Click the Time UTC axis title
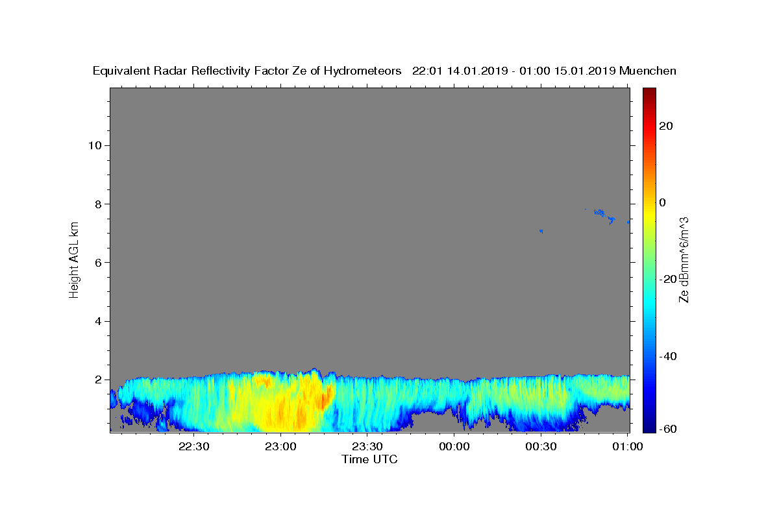The image size is (779, 519). 369,459
